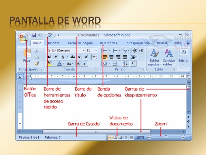Activate the Format Painter brush
The height and width of the screenshot is (155, 206).
[37, 63]
